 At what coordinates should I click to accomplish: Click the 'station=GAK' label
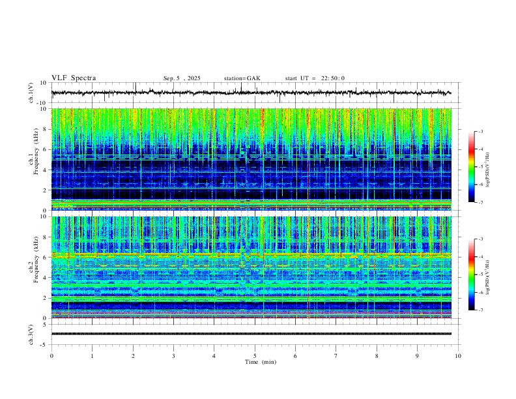(242, 78)
